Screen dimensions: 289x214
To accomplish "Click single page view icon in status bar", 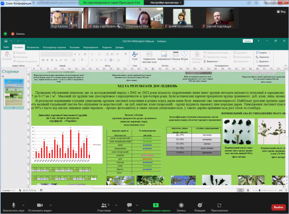I will click(240, 190).
